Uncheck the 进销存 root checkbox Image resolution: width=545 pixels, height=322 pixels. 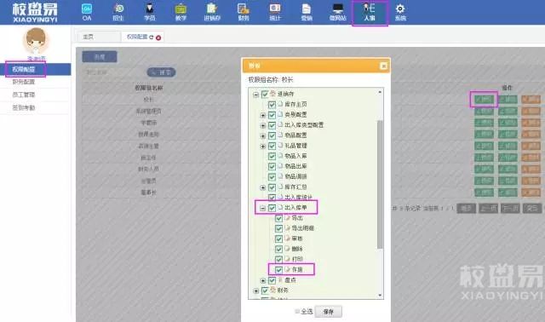[x=265, y=95]
